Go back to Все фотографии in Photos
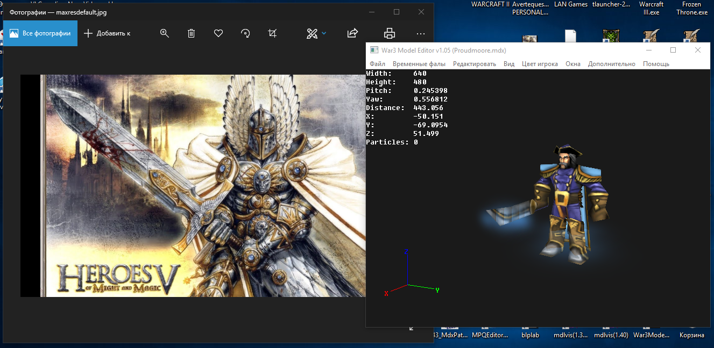 pos(40,33)
